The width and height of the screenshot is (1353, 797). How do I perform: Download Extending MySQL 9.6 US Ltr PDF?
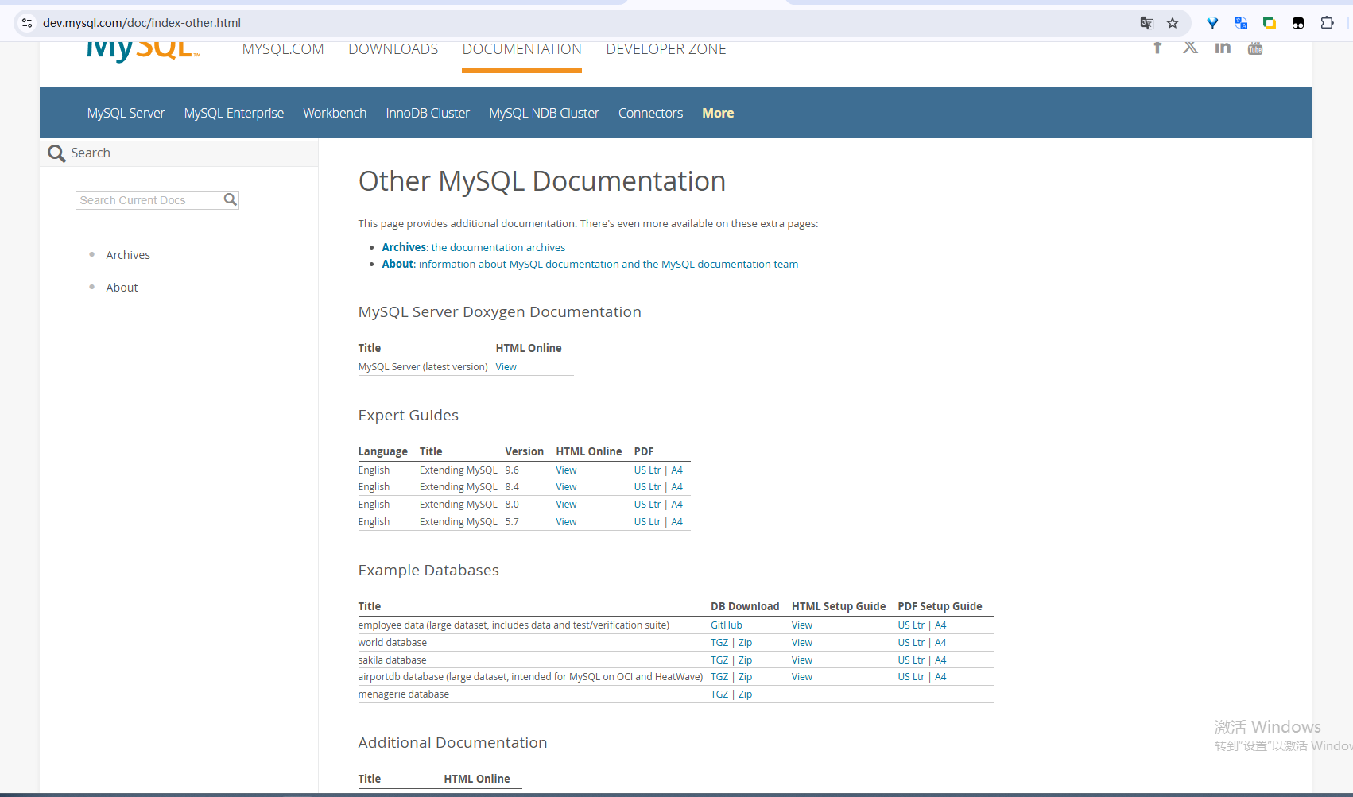coord(647,470)
